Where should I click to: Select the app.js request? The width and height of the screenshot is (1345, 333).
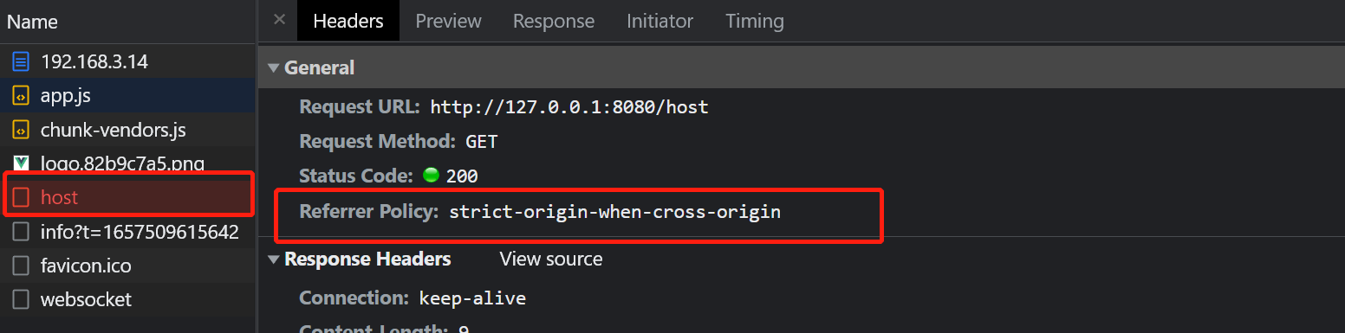pyautogui.click(x=128, y=96)
